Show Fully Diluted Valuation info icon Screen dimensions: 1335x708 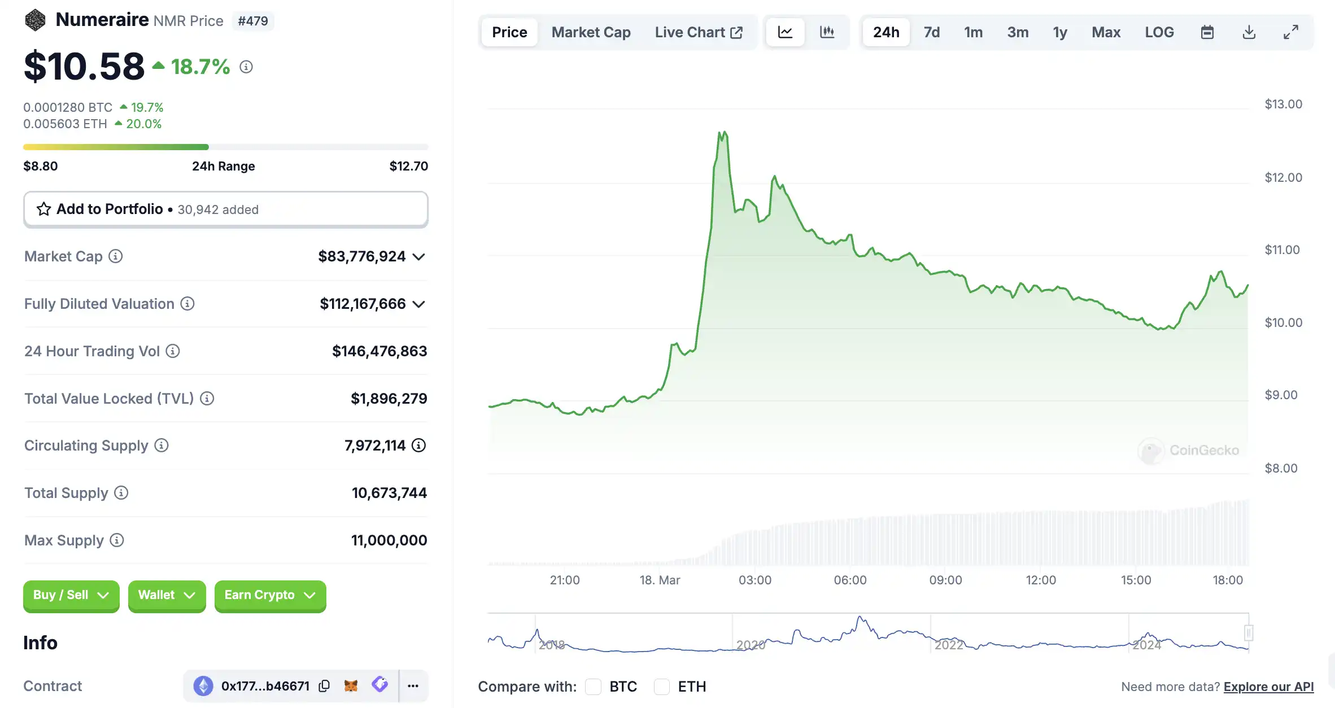pyautogui.click(x=187, y=304)
